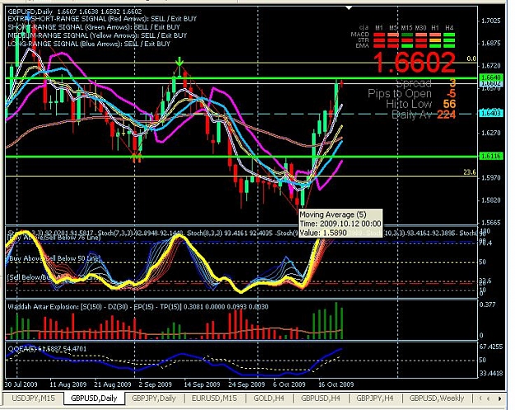515x410 pixels.
Task: Click the Moving Average (5) tooltip
Action: pyautogui.click(x=340, y=224)
